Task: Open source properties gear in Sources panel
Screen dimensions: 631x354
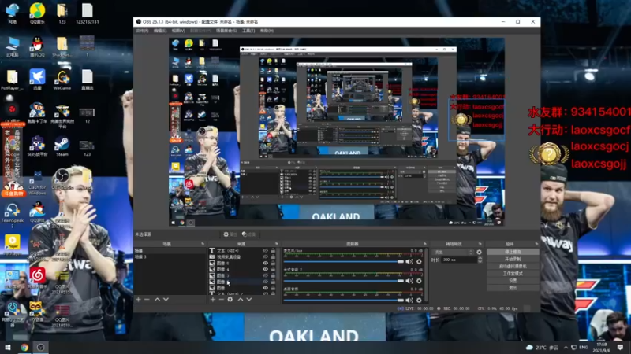Action: pyautogui.click(x=230, y=300)
